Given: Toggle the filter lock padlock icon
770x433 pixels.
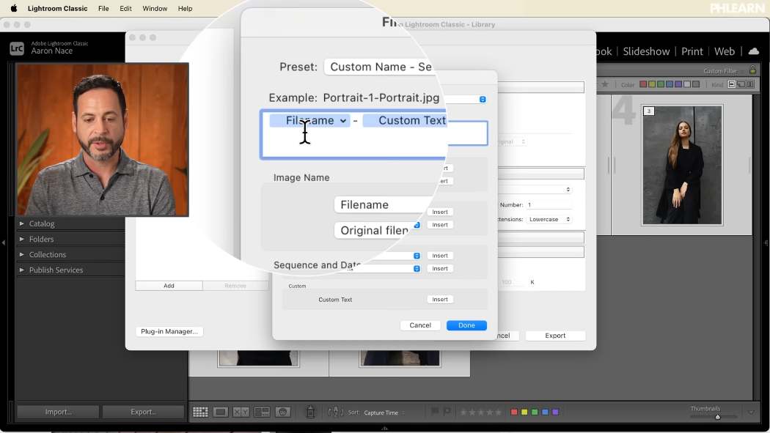Looking at the screenshot, I should [752, 70].
